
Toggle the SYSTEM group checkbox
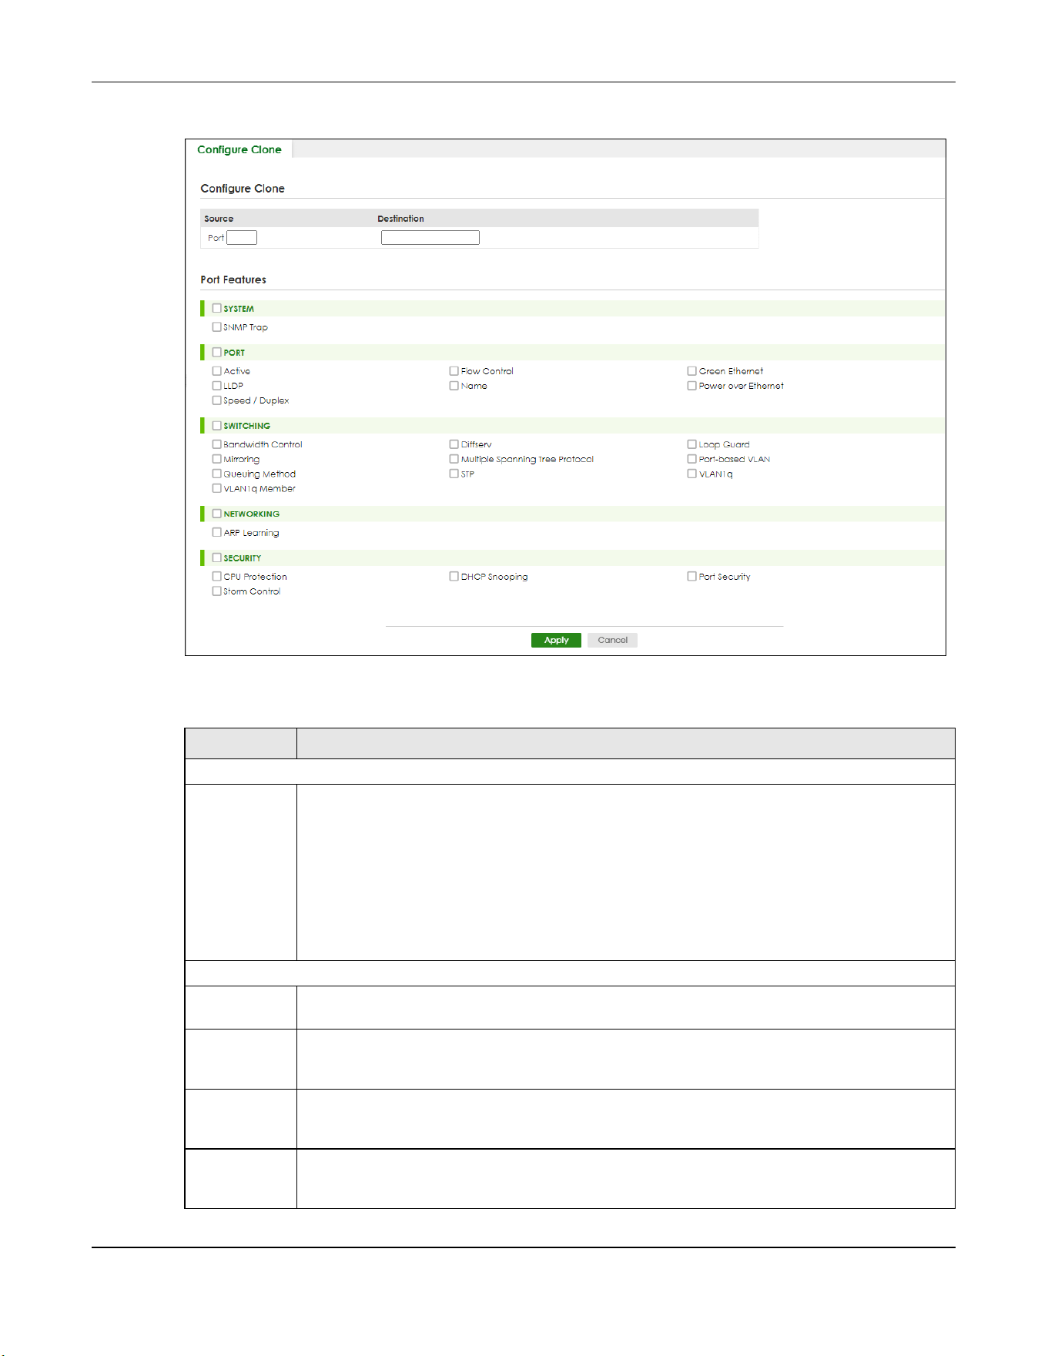pyautogui.click(x=217, y=308)
